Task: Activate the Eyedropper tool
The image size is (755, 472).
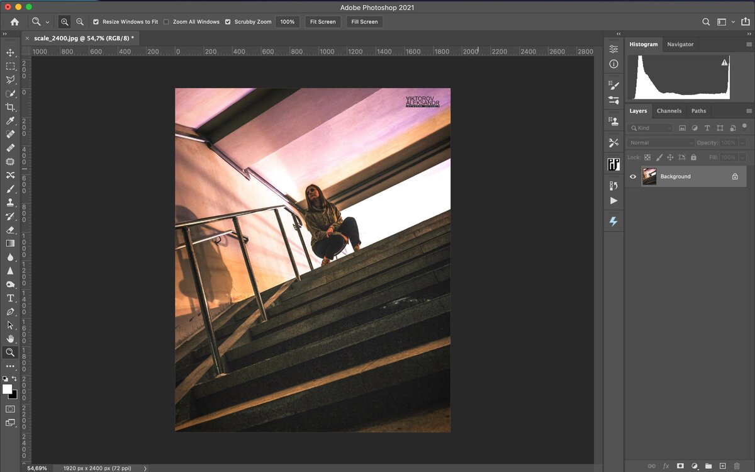Action: click(x=9, y=121)
